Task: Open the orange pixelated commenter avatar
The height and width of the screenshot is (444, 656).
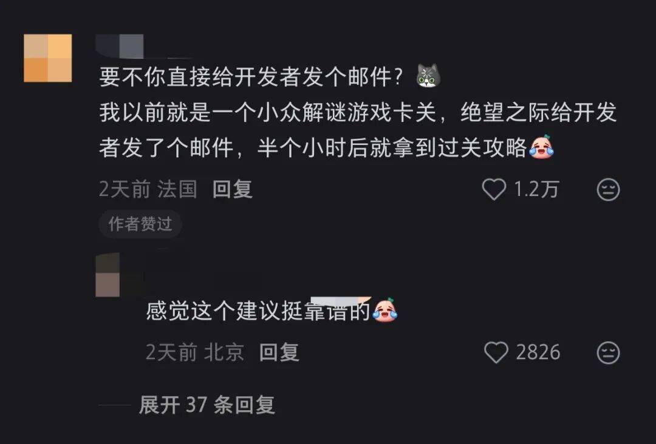Action: [x=48, y=58]
